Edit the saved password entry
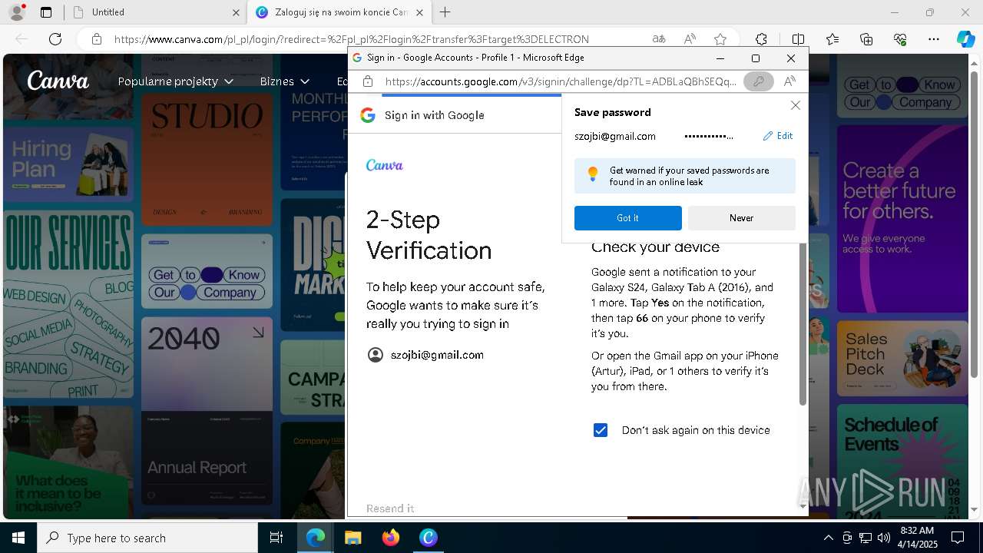This screenshot has height=553, width=983. coord(778,136)
